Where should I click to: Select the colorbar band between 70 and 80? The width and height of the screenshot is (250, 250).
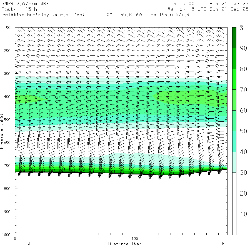click(234, 79)
